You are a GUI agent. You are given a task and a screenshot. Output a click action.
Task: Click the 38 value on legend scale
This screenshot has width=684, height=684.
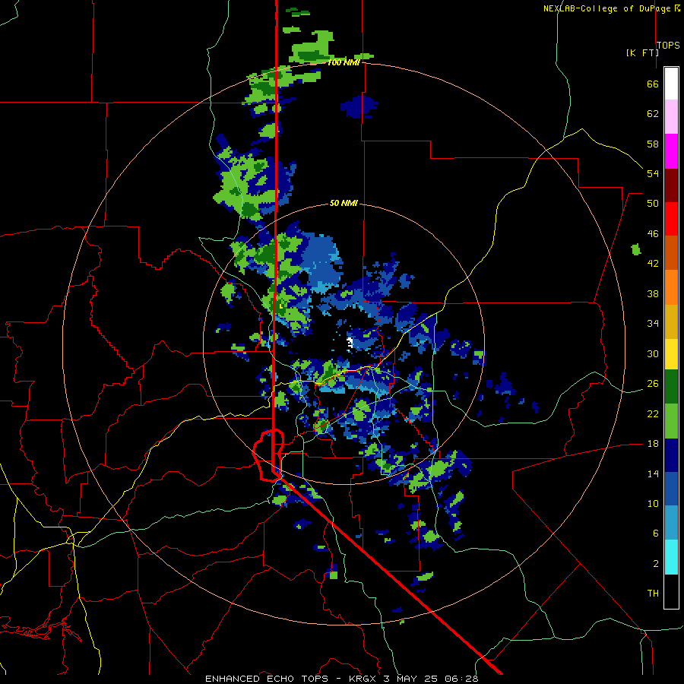click(x=653, y=293)
